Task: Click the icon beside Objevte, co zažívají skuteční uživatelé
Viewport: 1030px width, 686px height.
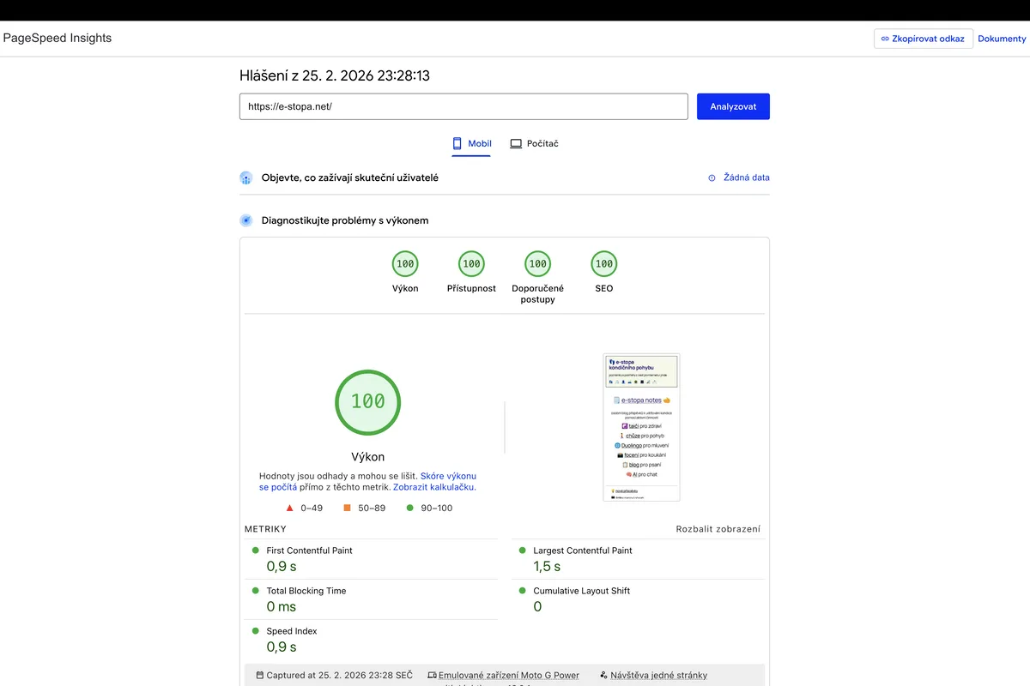Action: 245,177
